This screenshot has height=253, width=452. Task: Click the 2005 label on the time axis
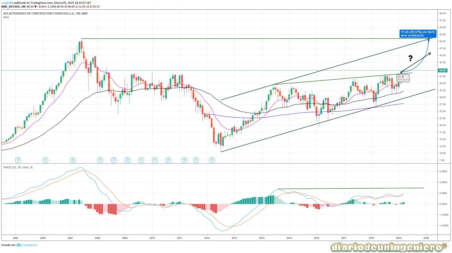[16, 238]
